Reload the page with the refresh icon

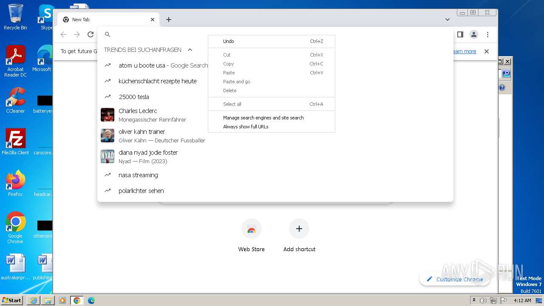tap(90, 34)
